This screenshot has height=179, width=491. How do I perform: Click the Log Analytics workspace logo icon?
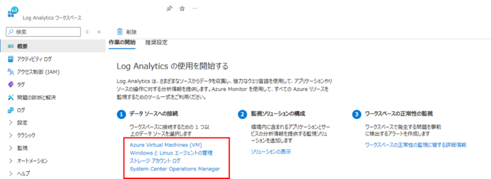pyautogui.click(x=13, y=11)
